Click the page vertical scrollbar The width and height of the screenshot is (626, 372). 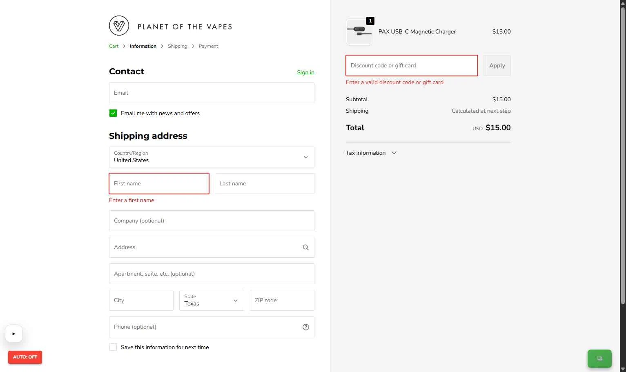623,155
